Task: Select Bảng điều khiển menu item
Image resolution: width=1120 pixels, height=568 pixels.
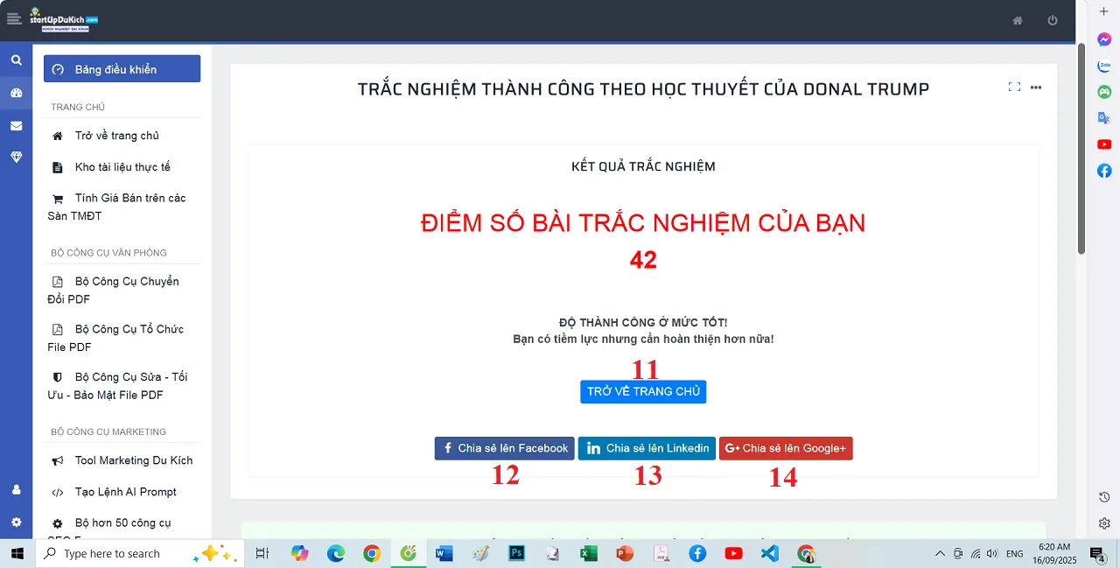Action: pos(122,69)
